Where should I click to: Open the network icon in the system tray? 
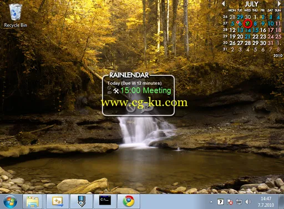point(239,202)
